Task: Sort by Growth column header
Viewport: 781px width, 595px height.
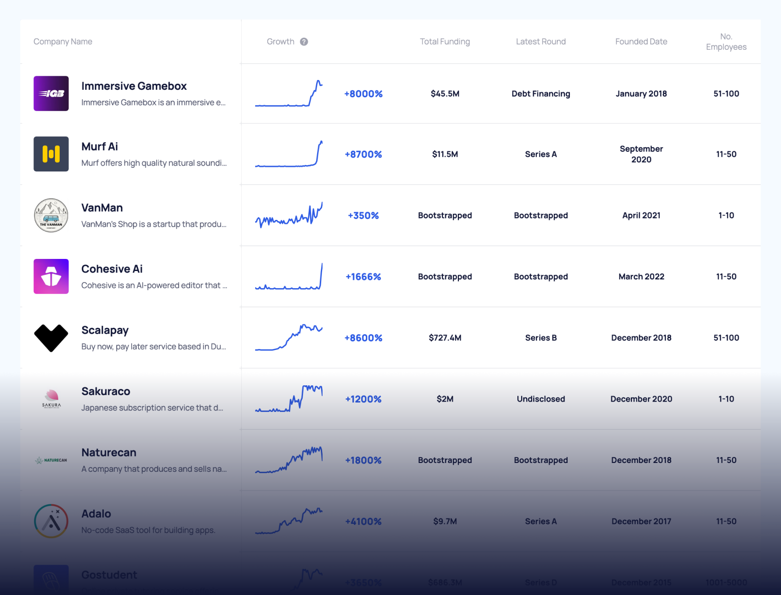Action: pos(280,42)
